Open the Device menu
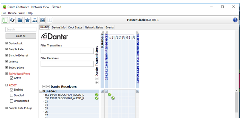This screenshot has width=244, height=127. click(12, 13)
